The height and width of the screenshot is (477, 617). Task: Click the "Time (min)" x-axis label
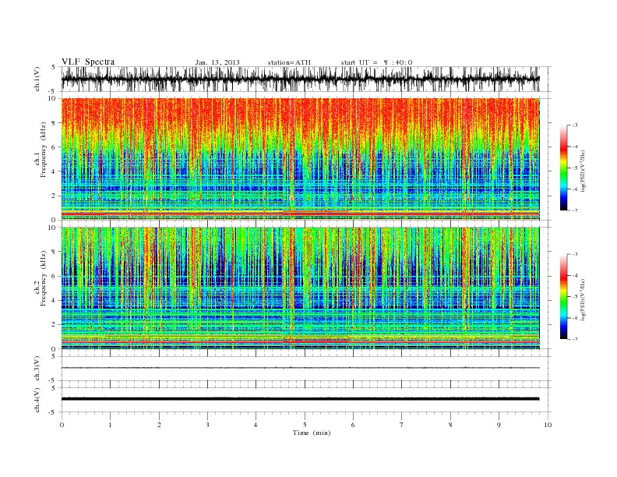312,433
